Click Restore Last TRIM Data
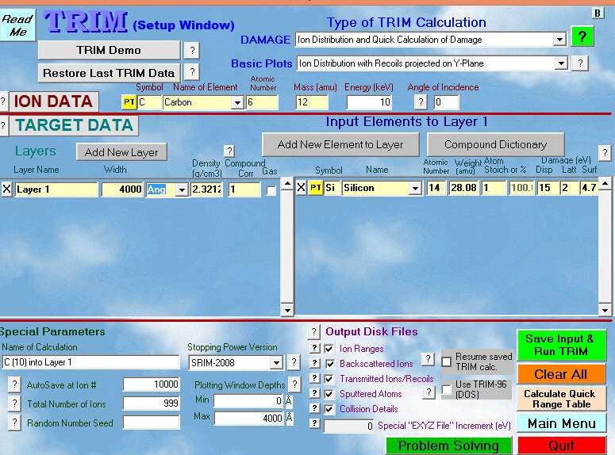The height and width of the screenshot is (455, 615). click(109, 73)
